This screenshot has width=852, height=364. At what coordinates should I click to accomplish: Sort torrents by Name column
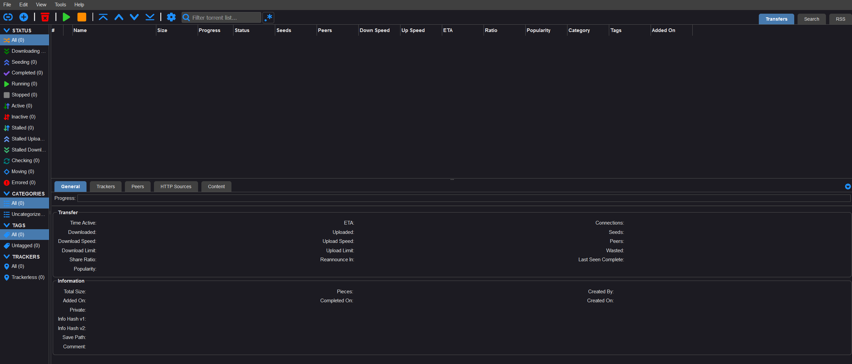[x=114, y=30]
